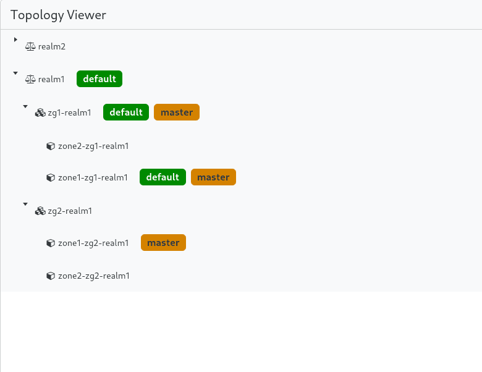Select the zone1-zg2-realm1 zone label
The width and height of the screenshot is (482, 372).
click(x=93, y=243)
